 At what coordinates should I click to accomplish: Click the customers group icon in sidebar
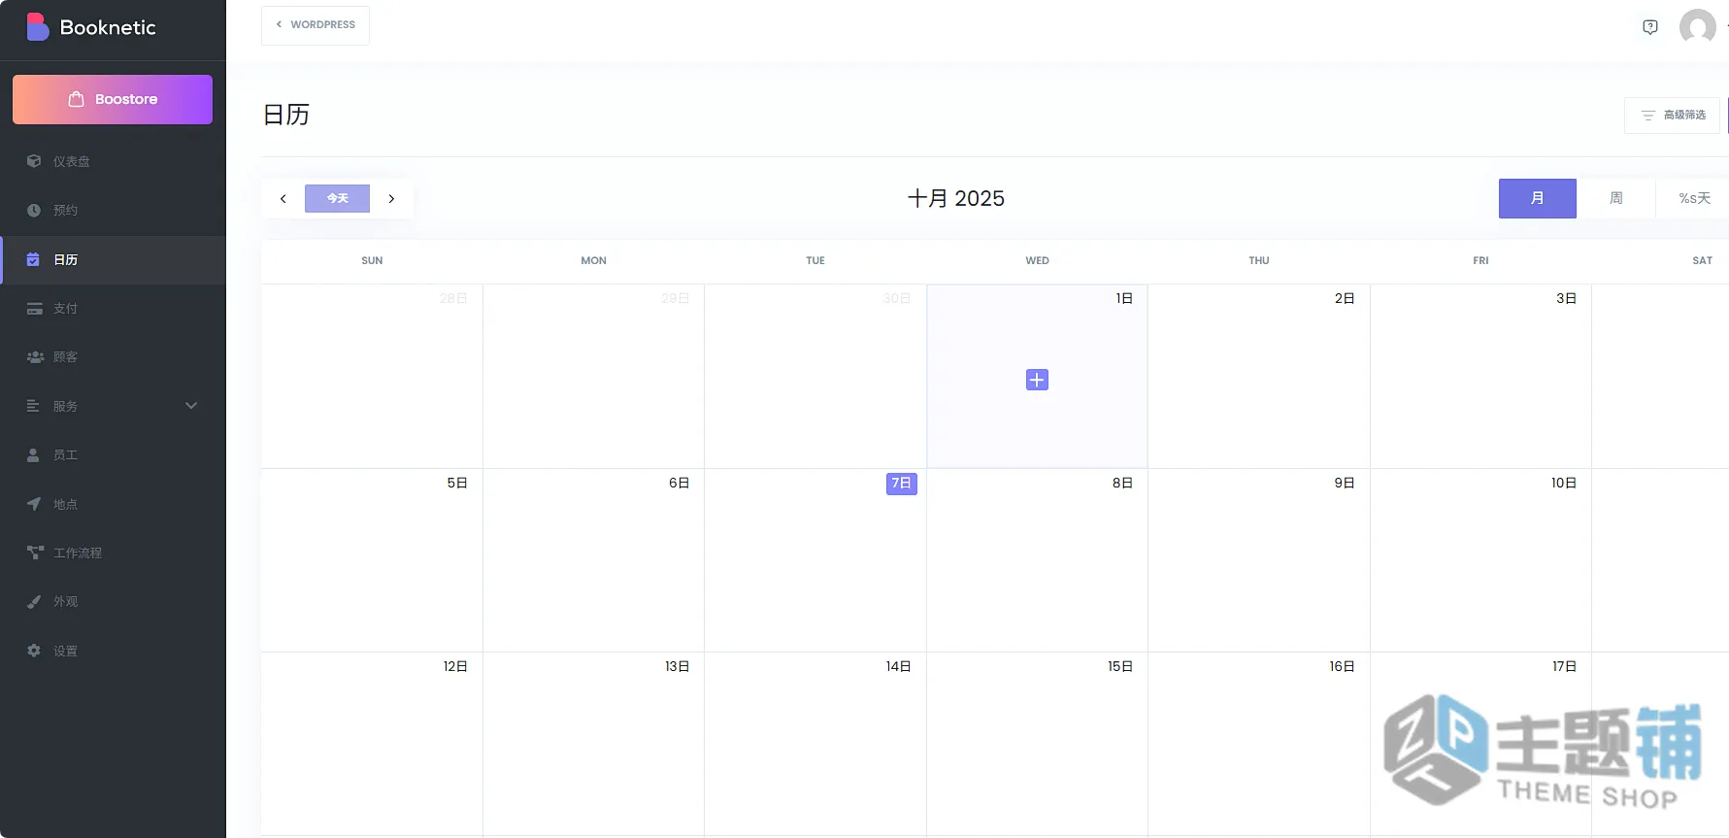click(35, 356)
